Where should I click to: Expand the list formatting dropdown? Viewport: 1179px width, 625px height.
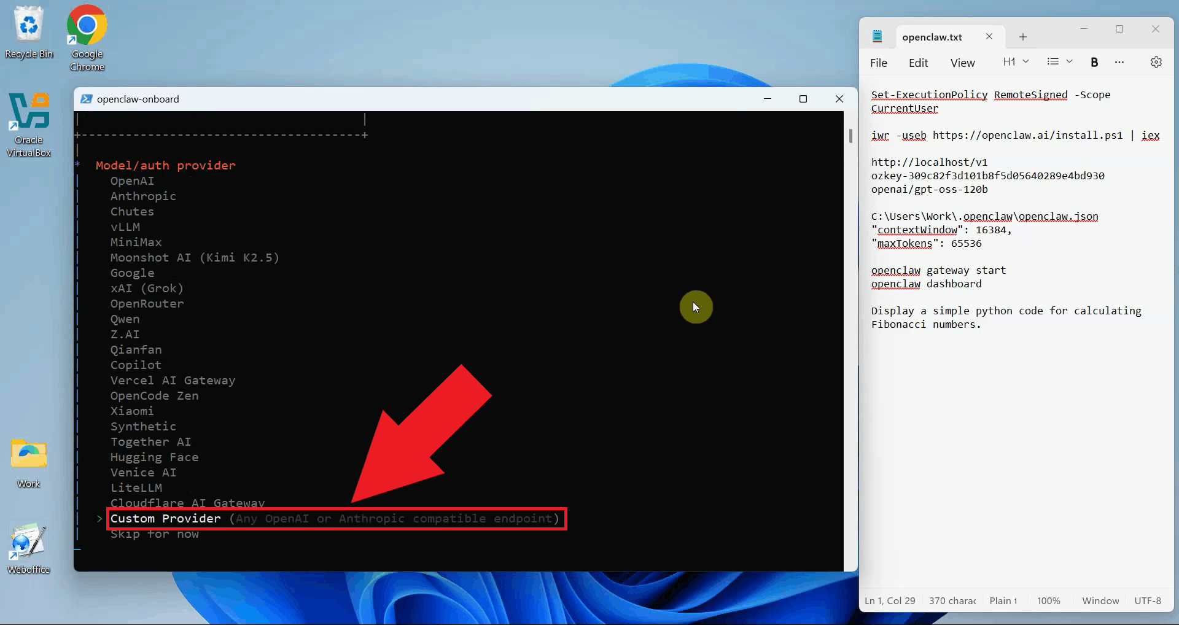click(x=1059, y=62)
